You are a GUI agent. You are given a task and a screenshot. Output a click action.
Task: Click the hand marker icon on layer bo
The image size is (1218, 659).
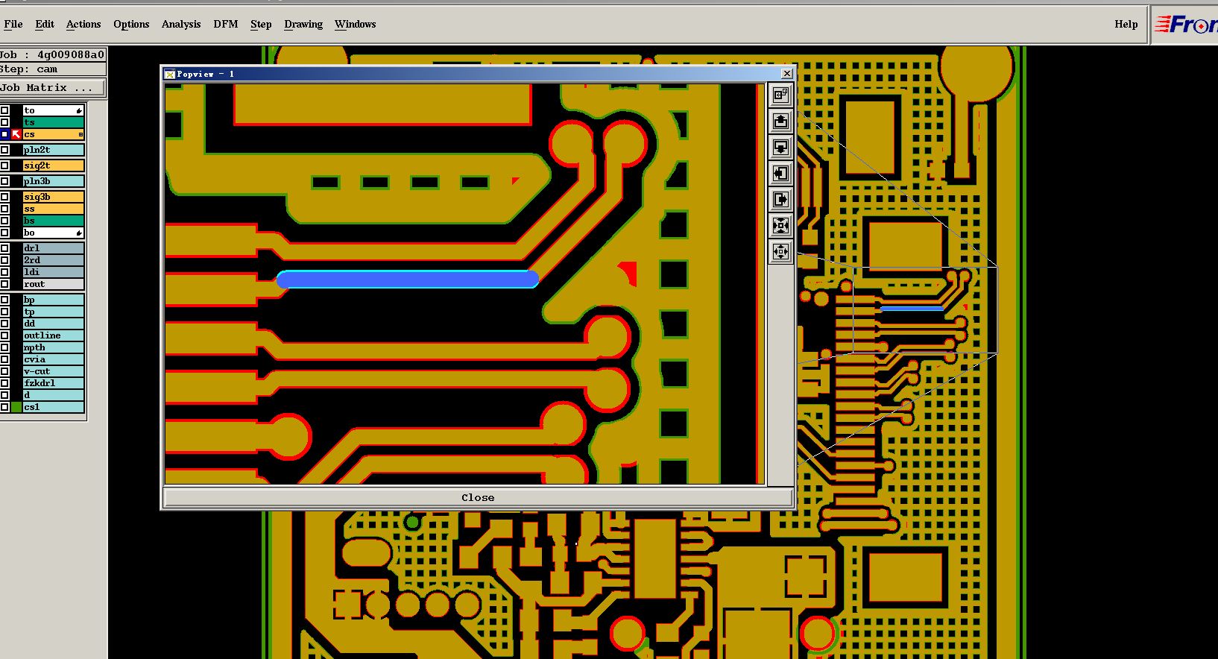pyautogui.click(x=79, y=233)
